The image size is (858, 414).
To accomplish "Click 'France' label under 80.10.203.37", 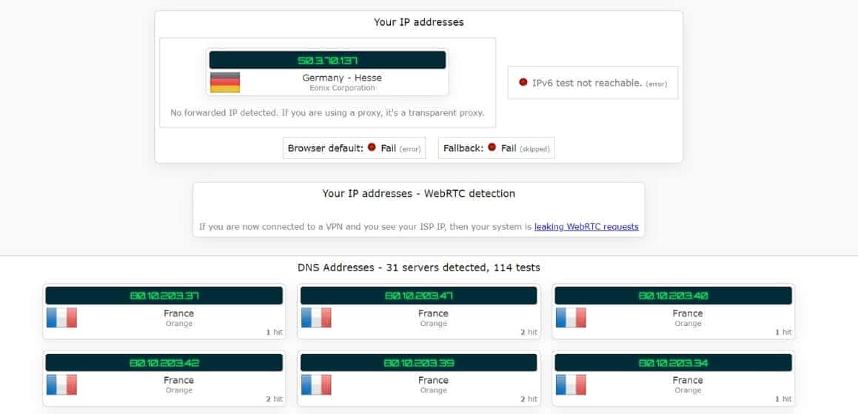I will (179, 313).
